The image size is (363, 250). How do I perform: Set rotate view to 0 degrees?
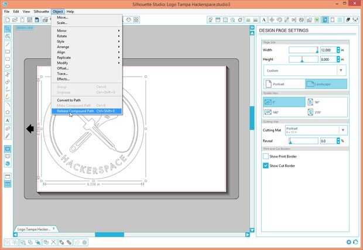284,102
